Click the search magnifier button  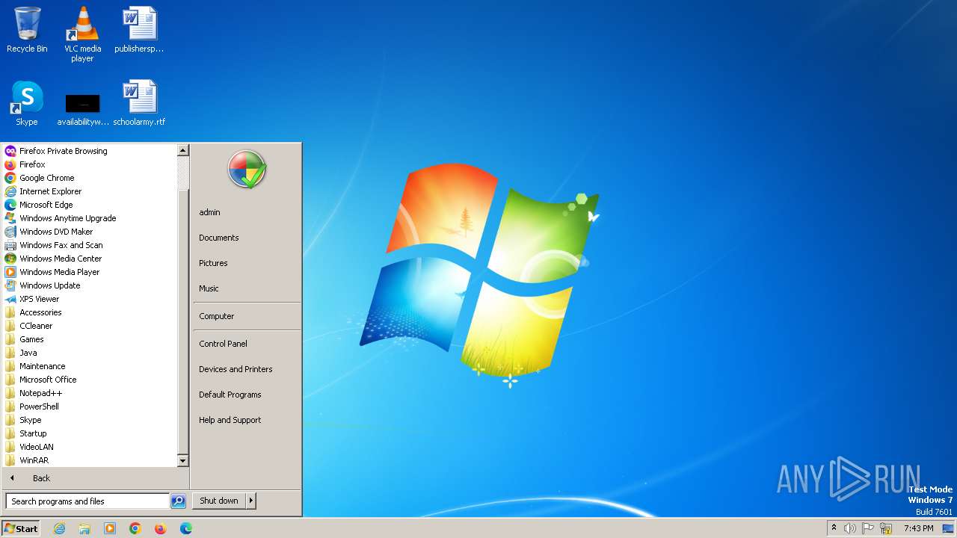click(178, 501)
